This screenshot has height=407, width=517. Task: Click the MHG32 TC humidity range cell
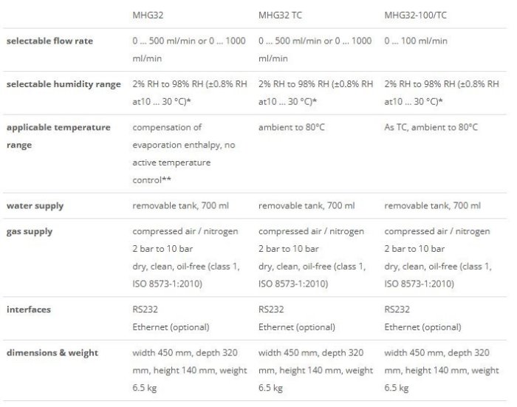[x=315, y=92]
